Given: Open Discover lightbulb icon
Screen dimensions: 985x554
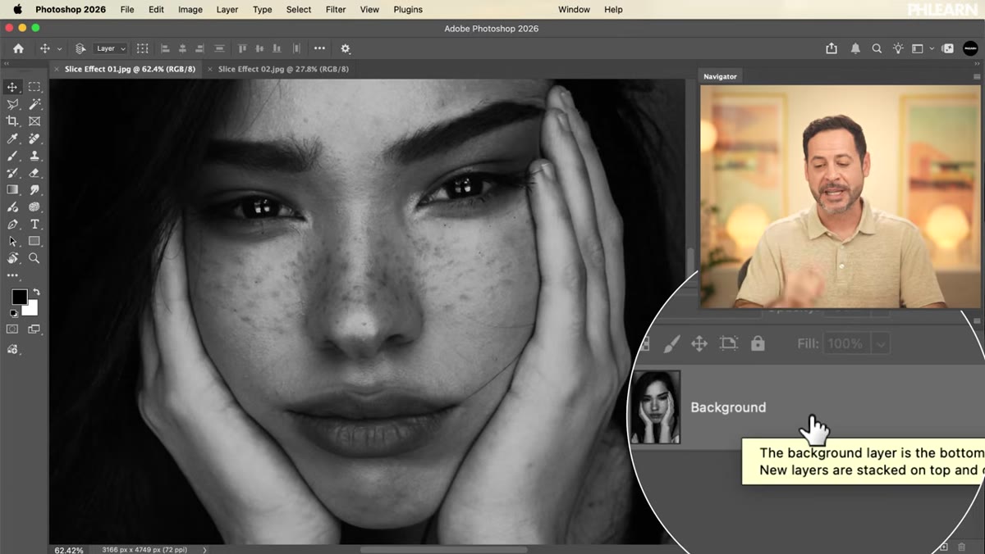Looking at the screenshot, I should tap(898, 48).
